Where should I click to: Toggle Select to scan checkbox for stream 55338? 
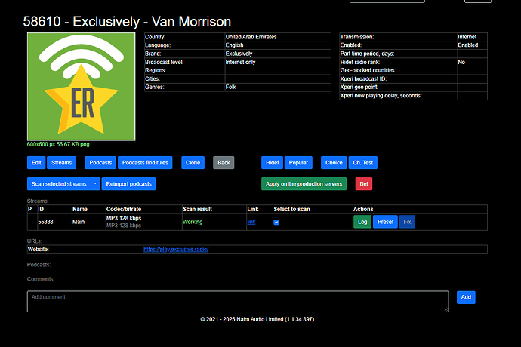click(276, 222)
